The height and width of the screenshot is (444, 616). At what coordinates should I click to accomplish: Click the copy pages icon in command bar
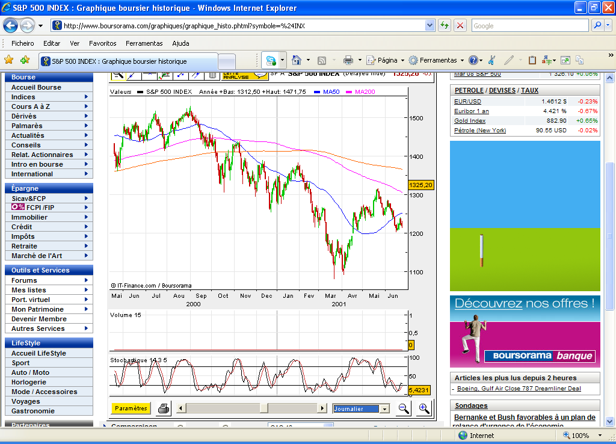click(x=580, y=60)
